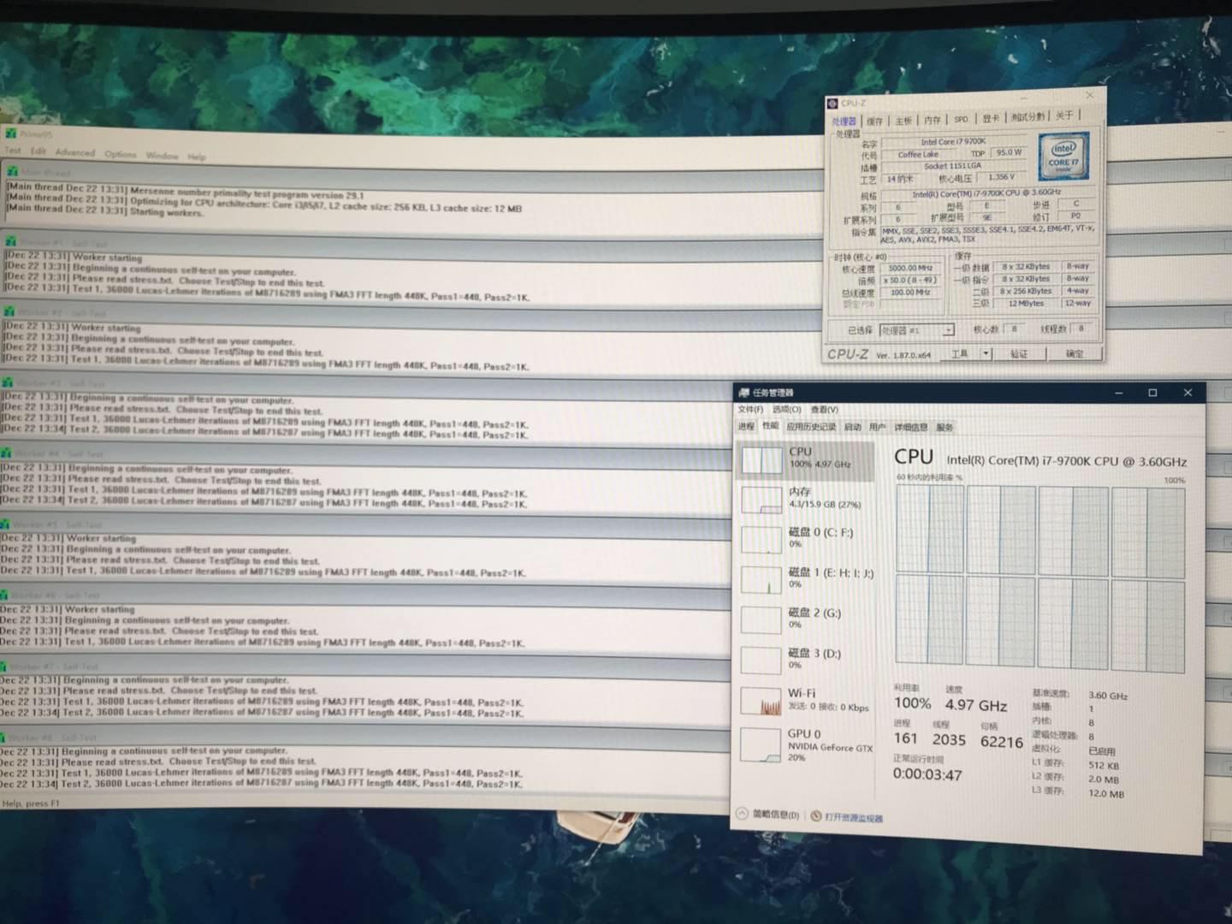
Task: Click the Intel Core i7 logo in CPU-Z
Action: 1063,155
